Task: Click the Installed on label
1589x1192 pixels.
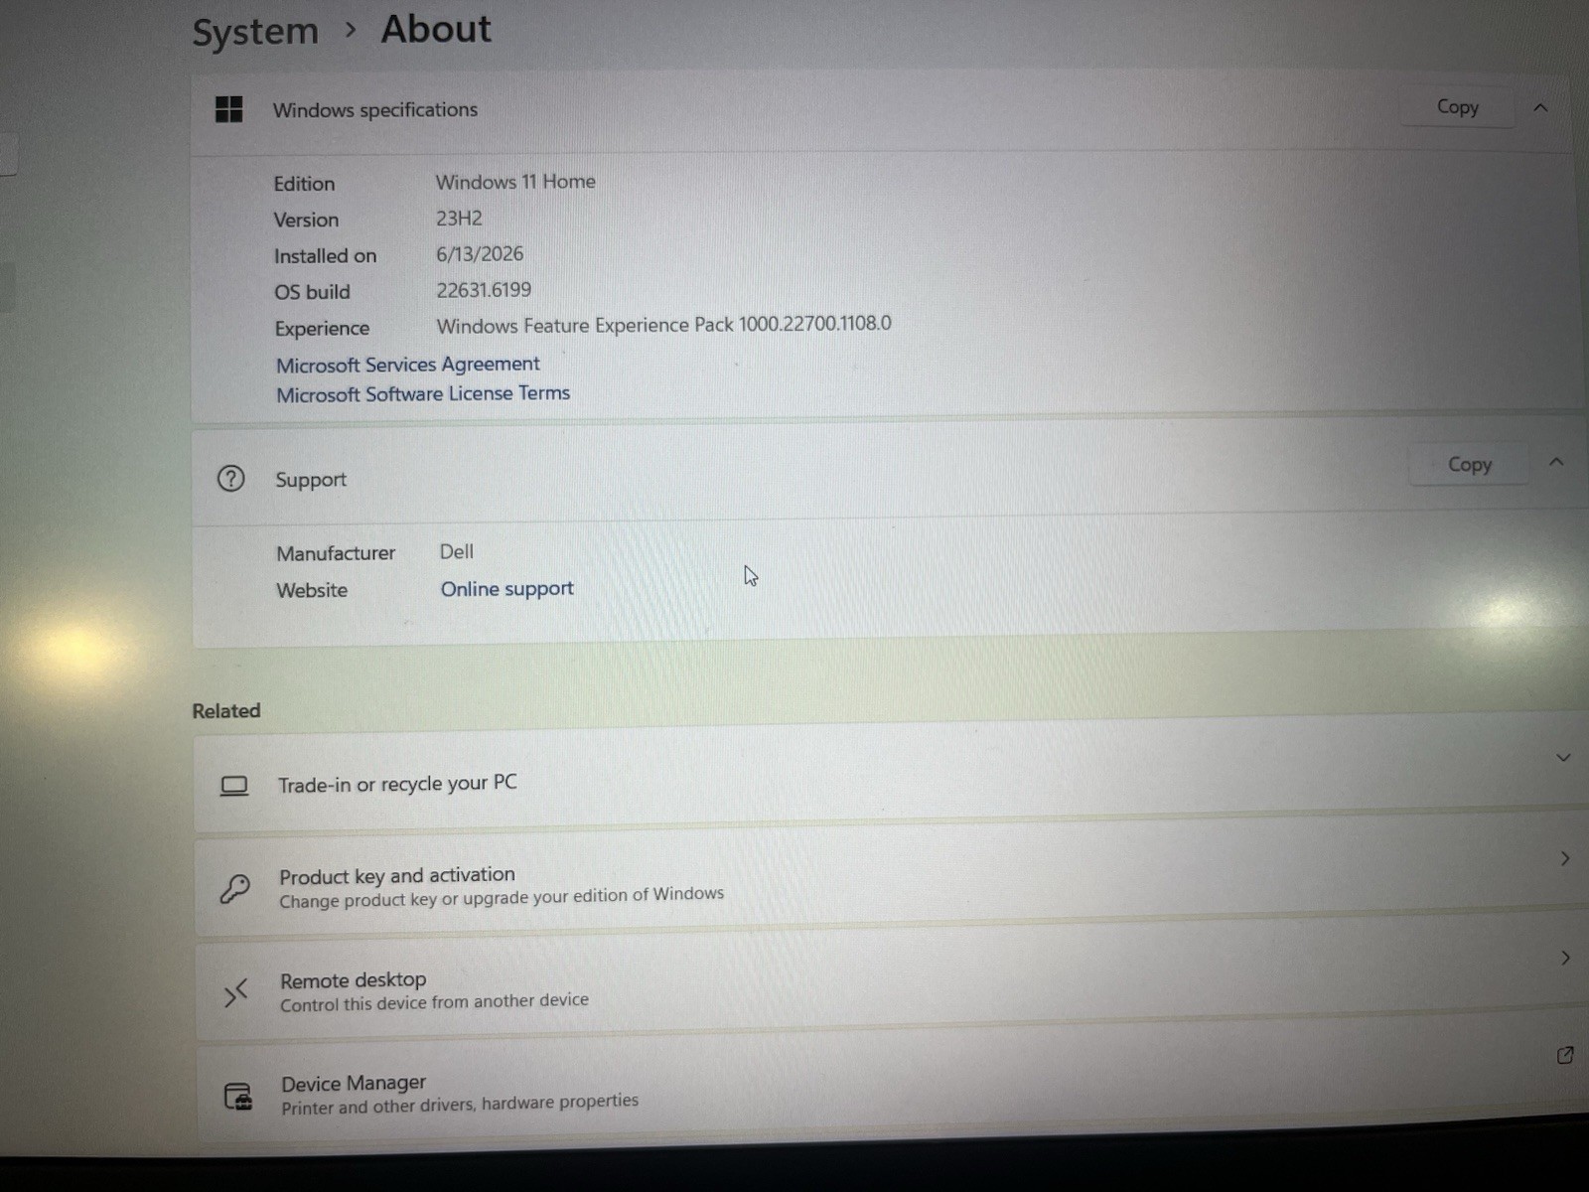Action: [325, 256]
